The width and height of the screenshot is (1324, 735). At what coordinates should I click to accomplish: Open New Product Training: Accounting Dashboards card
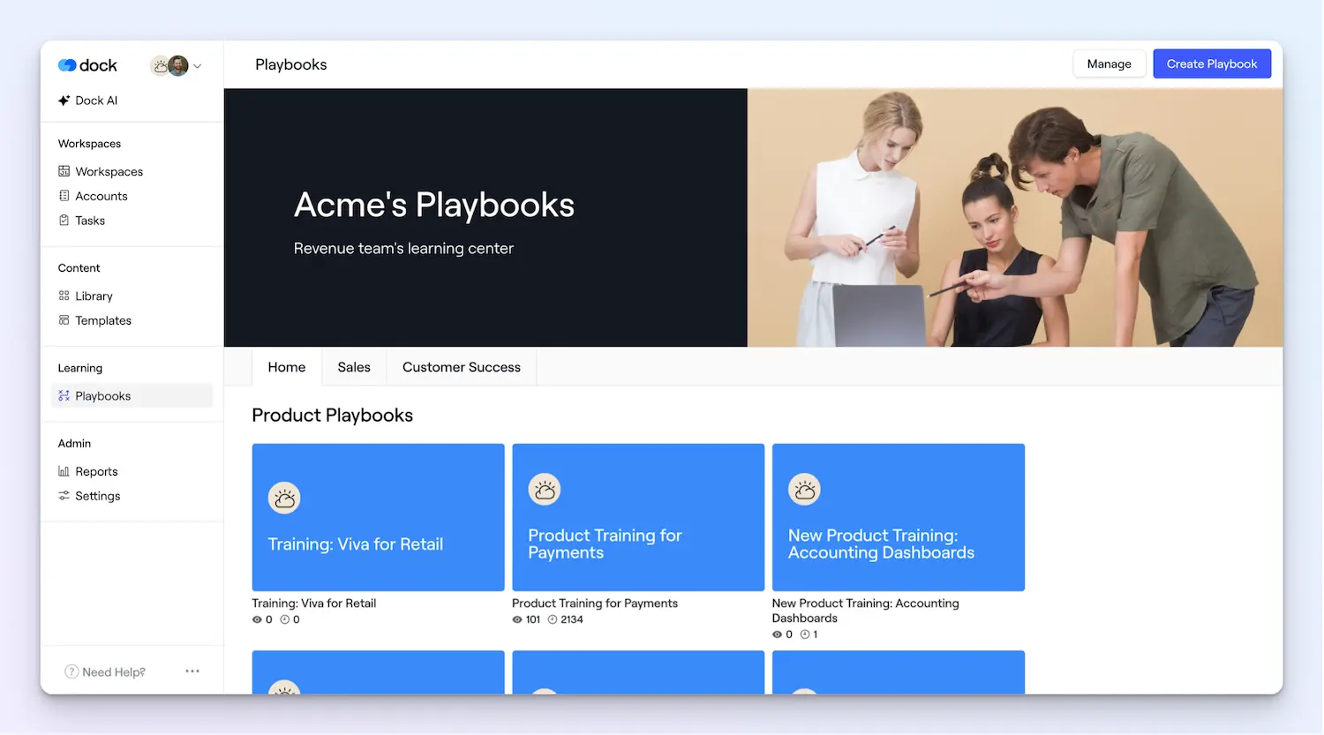899,517
